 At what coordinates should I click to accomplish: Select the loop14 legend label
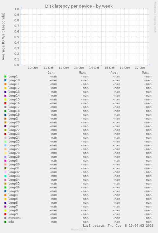click(14, 96)
